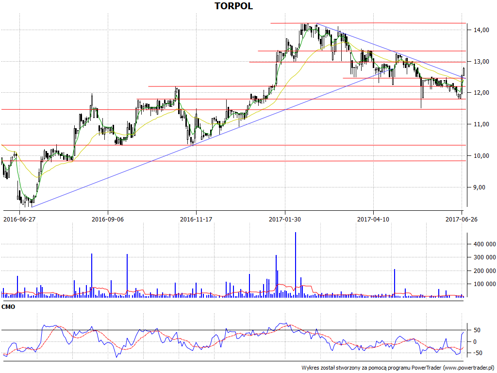
Task: Click the 2017-04-10 date label
Action: tap(373, 219)
